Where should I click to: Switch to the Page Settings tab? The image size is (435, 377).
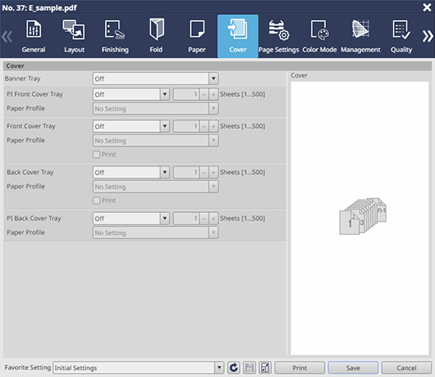[x=279, y=36]
